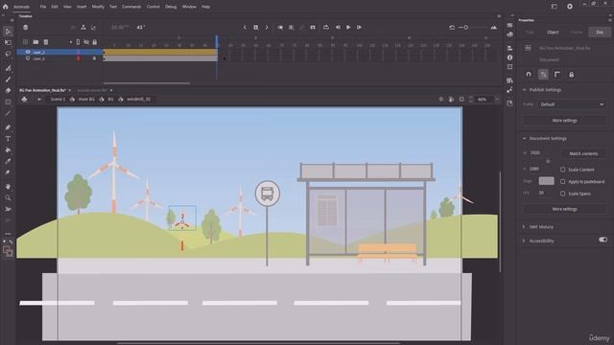Image resolution: width=614 pixels, height=345 pixels.
Task: Expand the SWF History section
Action: 525,227
